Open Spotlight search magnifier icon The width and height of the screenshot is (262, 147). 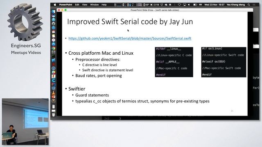click(x=249, y=5)
